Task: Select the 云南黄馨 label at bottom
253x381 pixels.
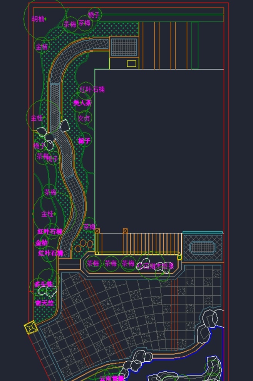Action: tap(112, 379)
